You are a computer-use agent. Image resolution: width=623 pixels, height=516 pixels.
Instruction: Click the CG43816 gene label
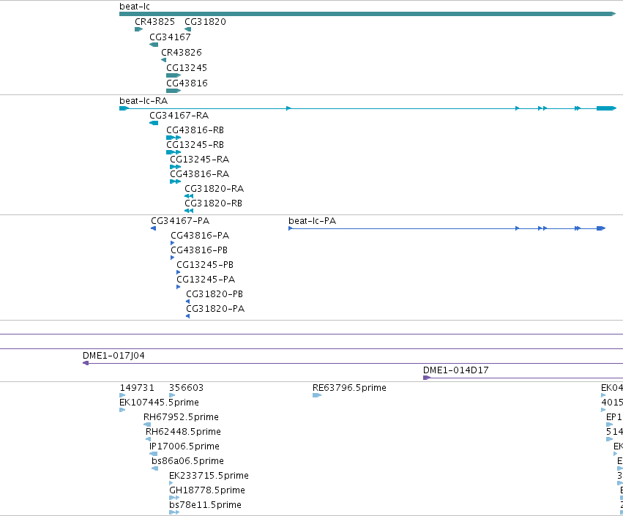tap(187, 83)
